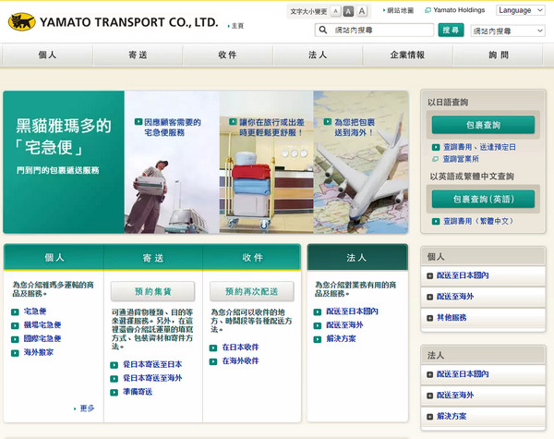Click the arrow icon beside 查詢費用（繁體中文）
Viewport: 554px width, 439px height.
coord(436,222)
